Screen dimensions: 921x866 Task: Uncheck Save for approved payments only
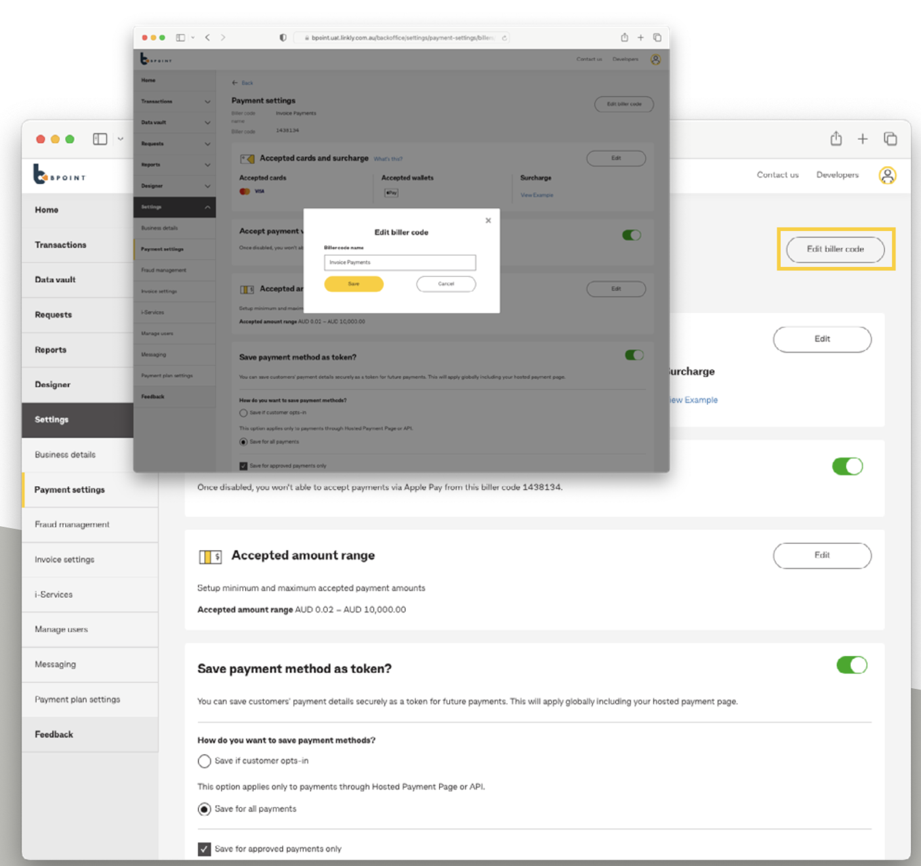(x=204, y=848)
